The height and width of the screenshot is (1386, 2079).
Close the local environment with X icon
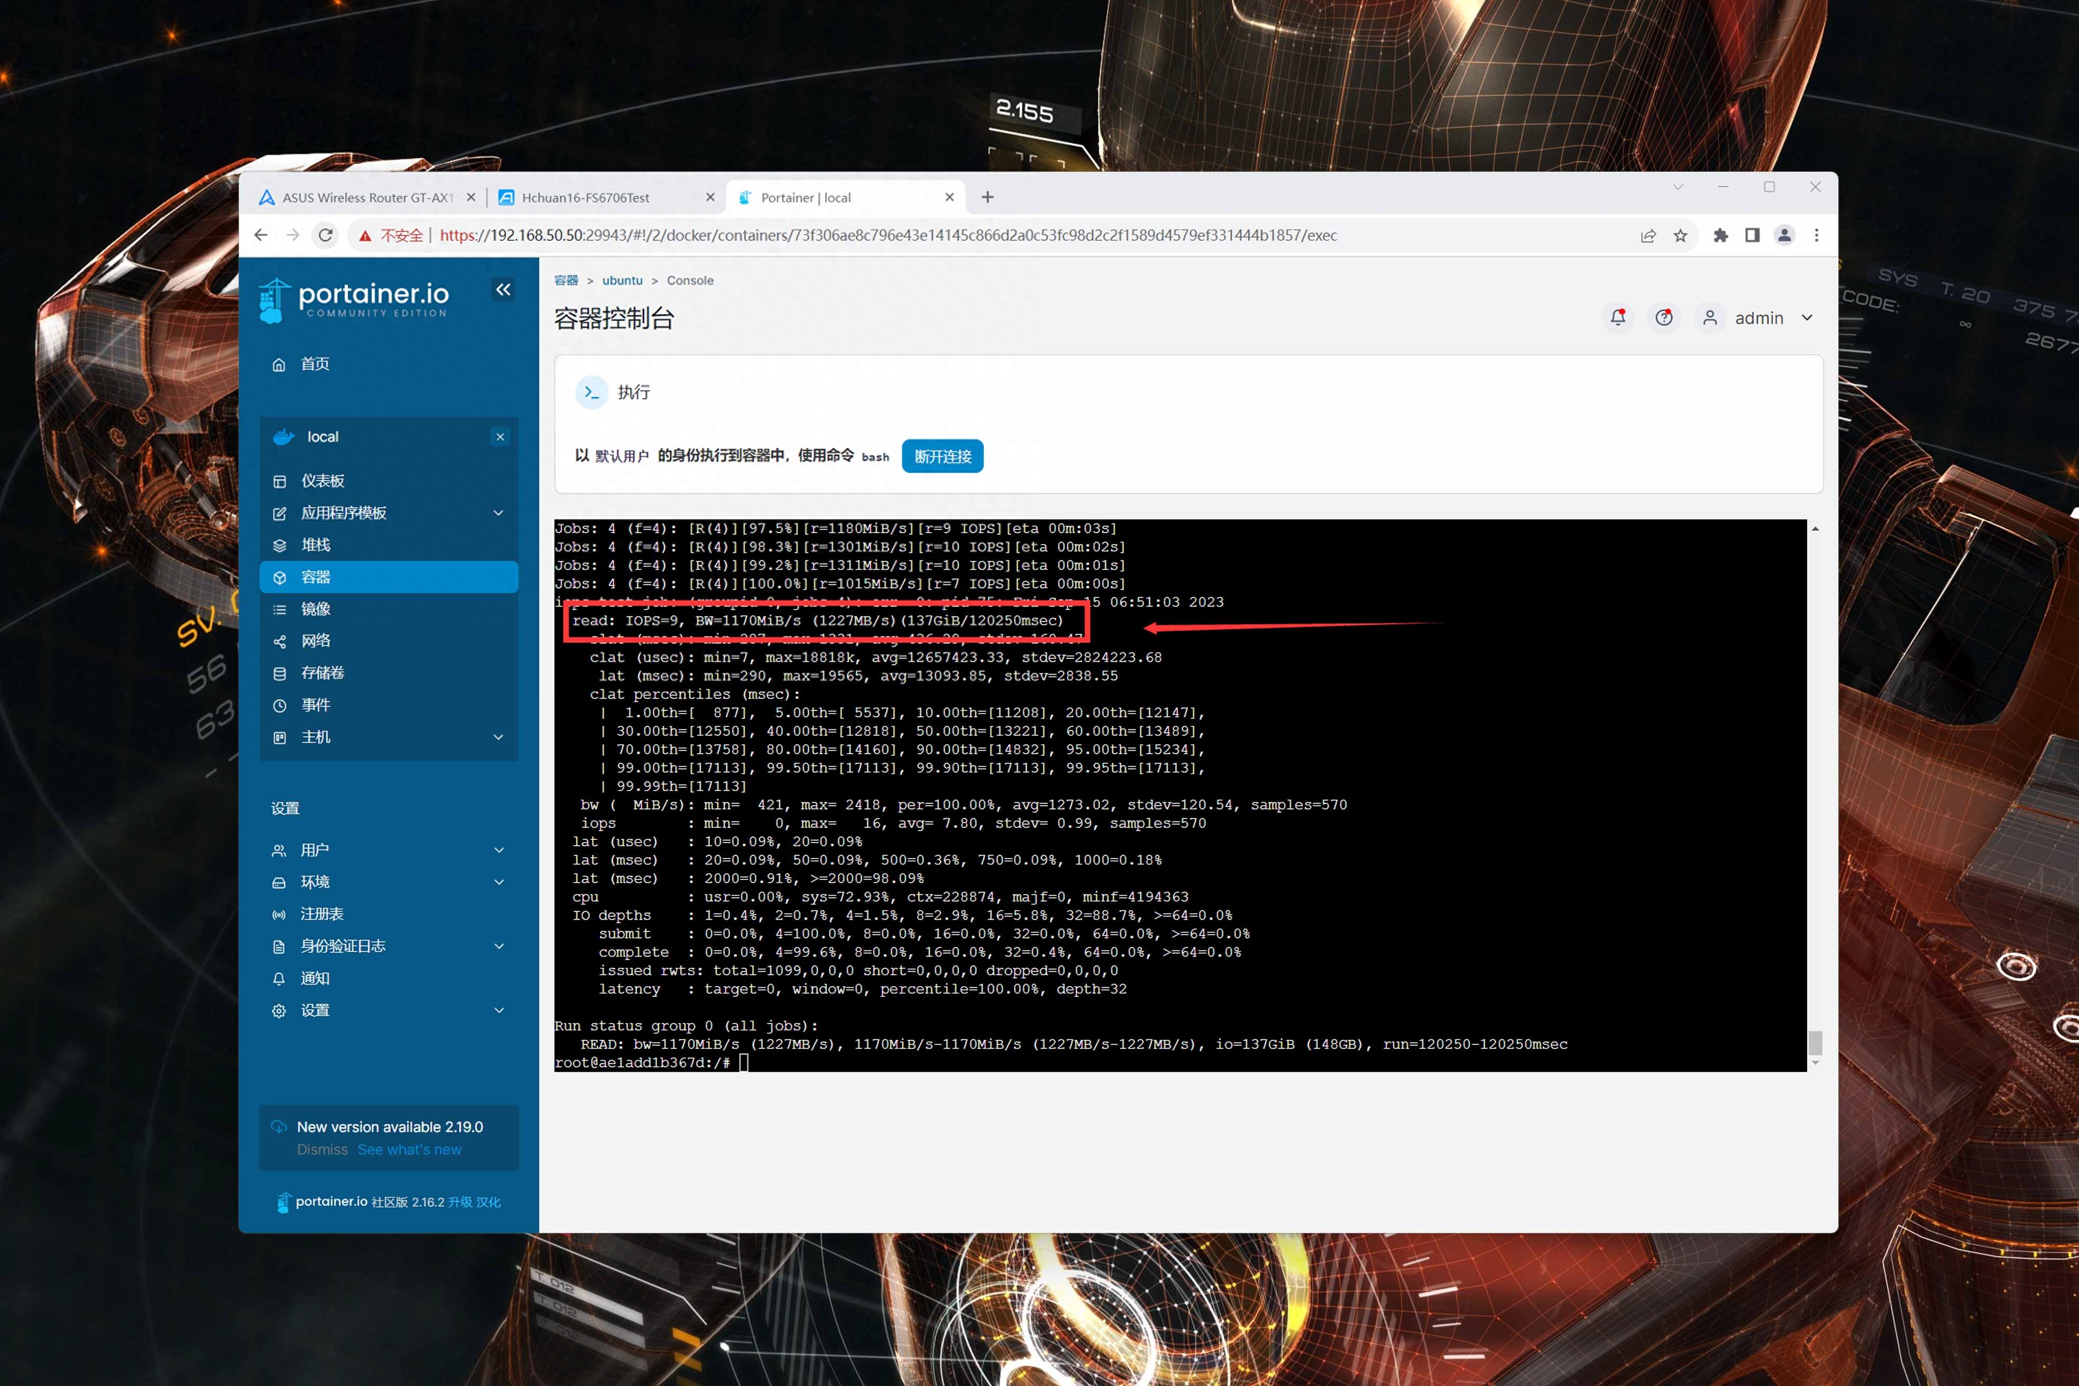(x=500, y=437)
